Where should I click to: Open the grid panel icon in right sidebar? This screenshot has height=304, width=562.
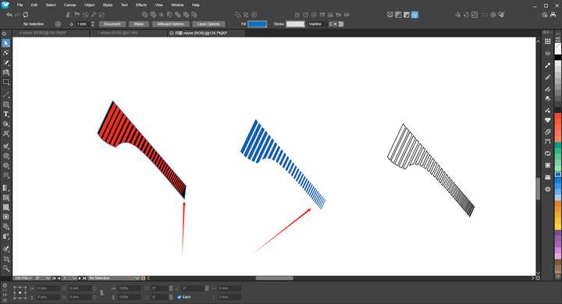548,41
